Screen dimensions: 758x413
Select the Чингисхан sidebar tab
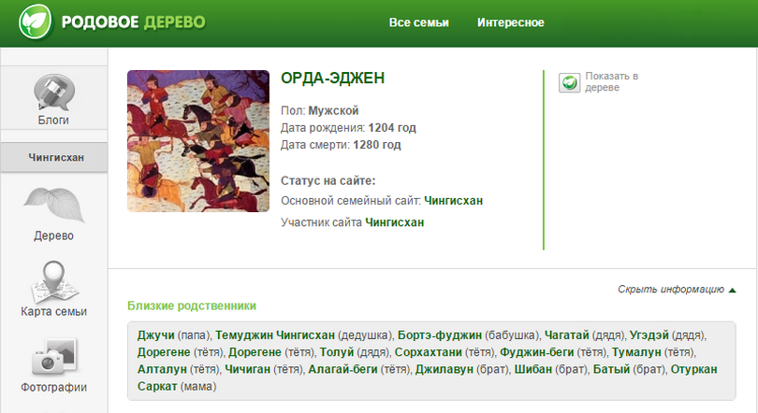55,157
